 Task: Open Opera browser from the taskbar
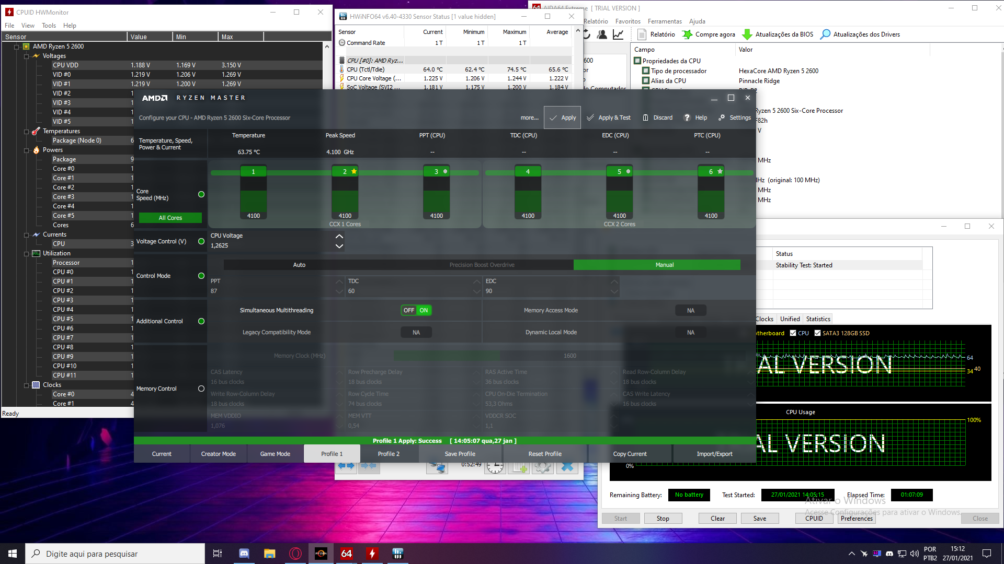pyautogui.click(x=295, y=554)
